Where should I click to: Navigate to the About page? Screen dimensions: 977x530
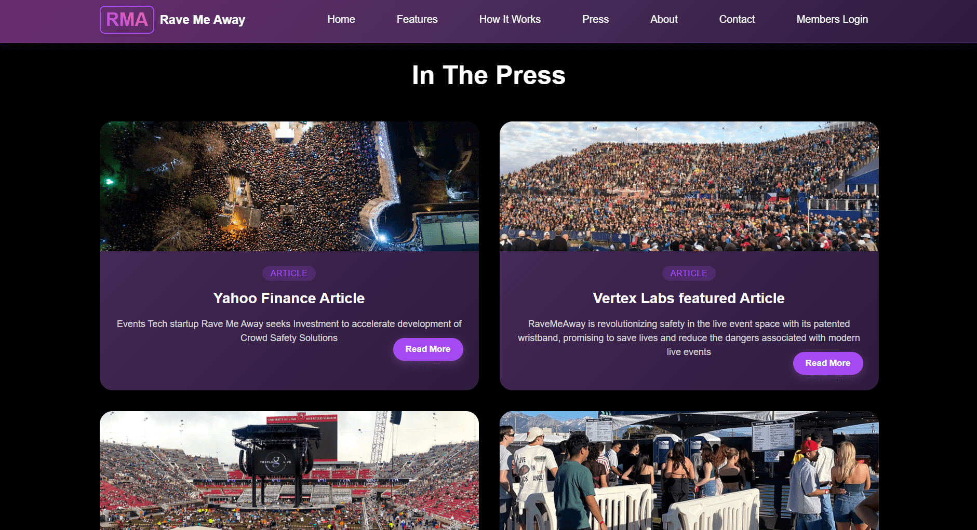664,19
